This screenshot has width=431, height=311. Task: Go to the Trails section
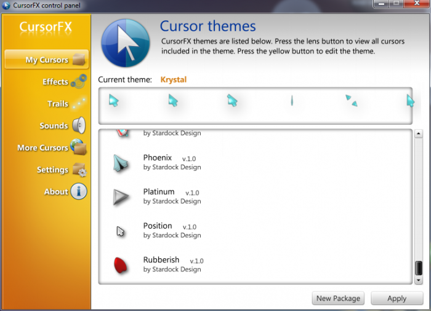tap(58, 104)
